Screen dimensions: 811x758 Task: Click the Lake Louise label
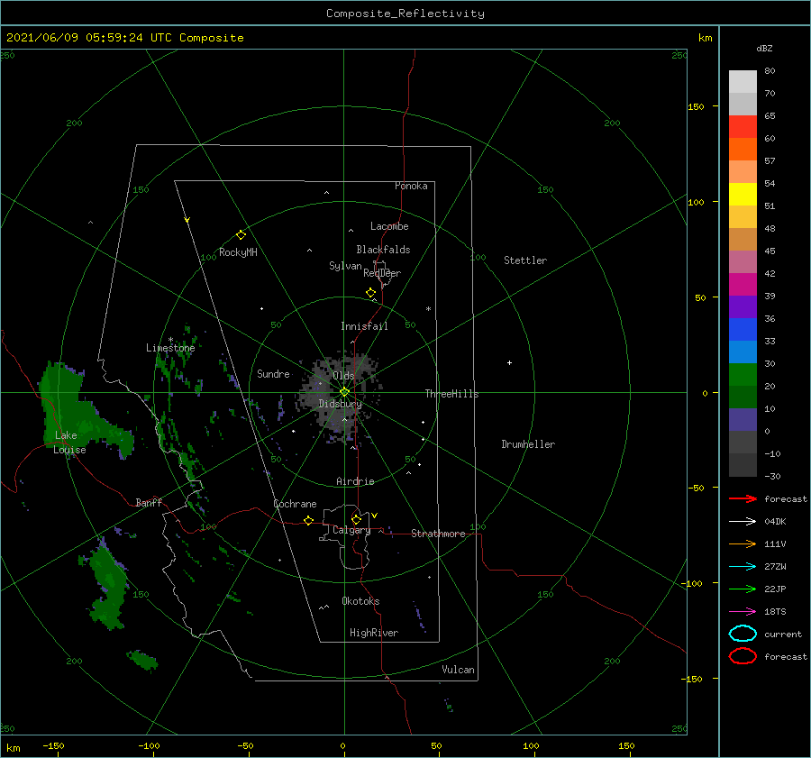(x=69, y=443)
